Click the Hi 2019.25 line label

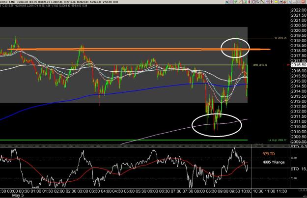tap(280, 38)
